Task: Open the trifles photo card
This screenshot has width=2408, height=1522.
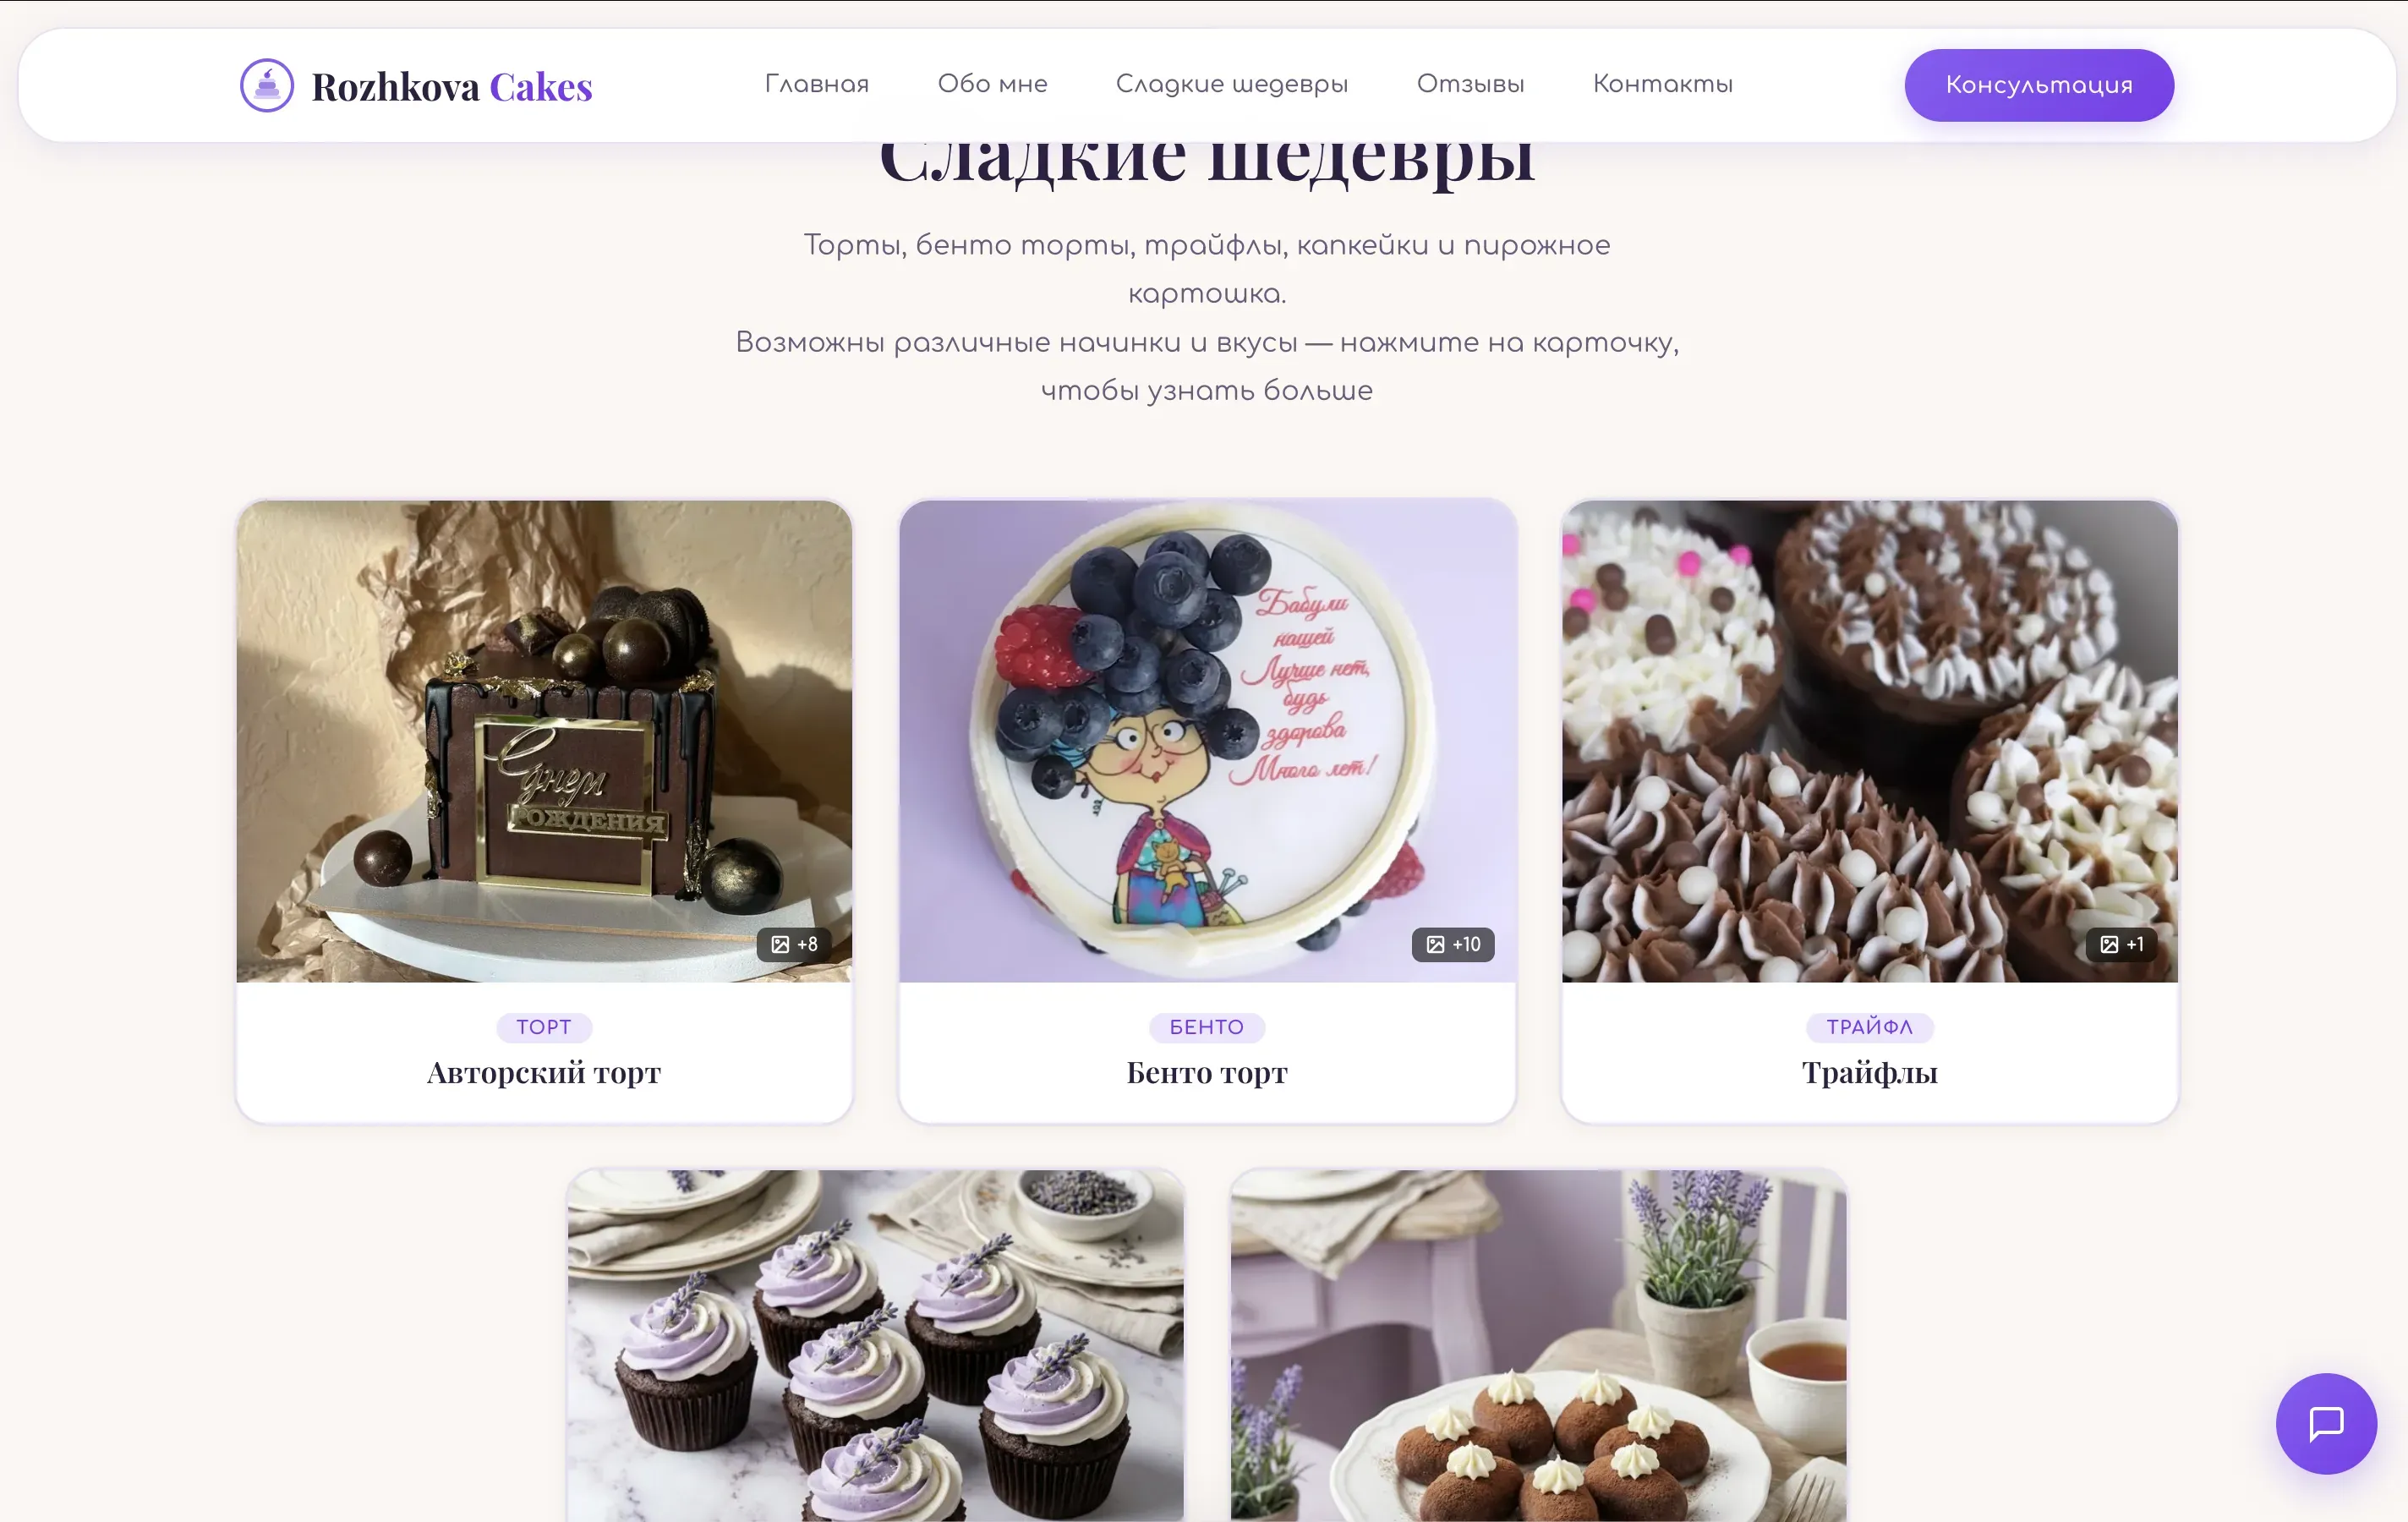Action: 1870,741
